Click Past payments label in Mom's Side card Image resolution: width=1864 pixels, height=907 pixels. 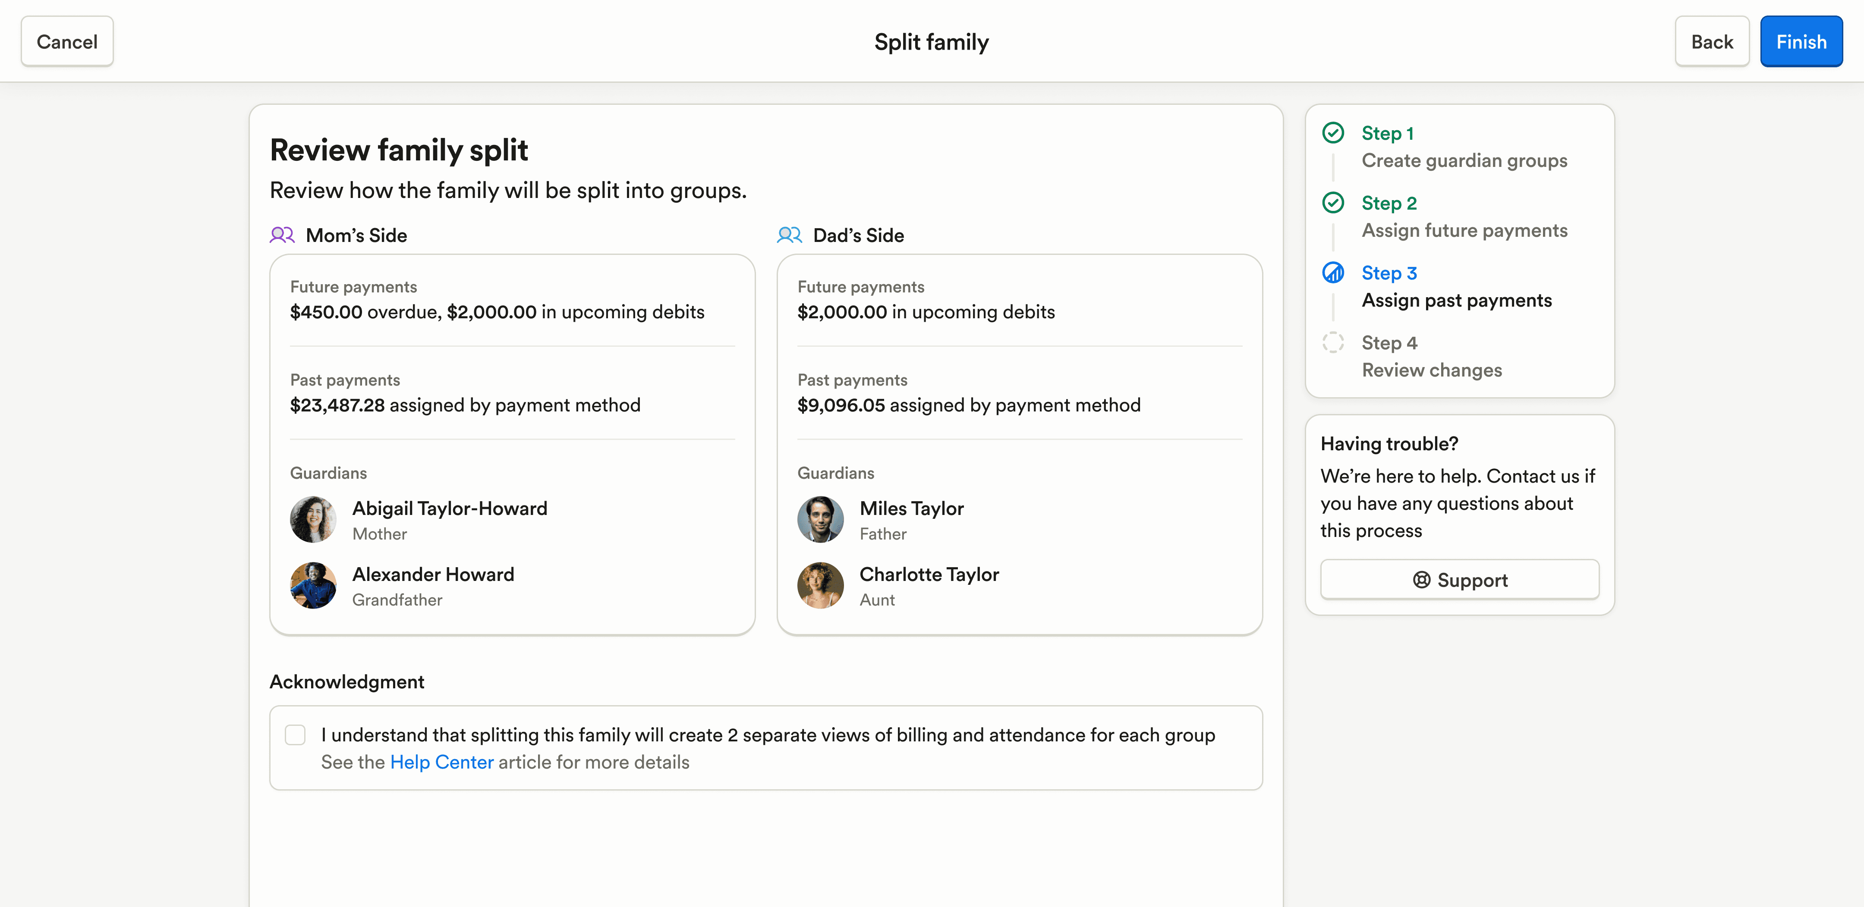point(345,380)
